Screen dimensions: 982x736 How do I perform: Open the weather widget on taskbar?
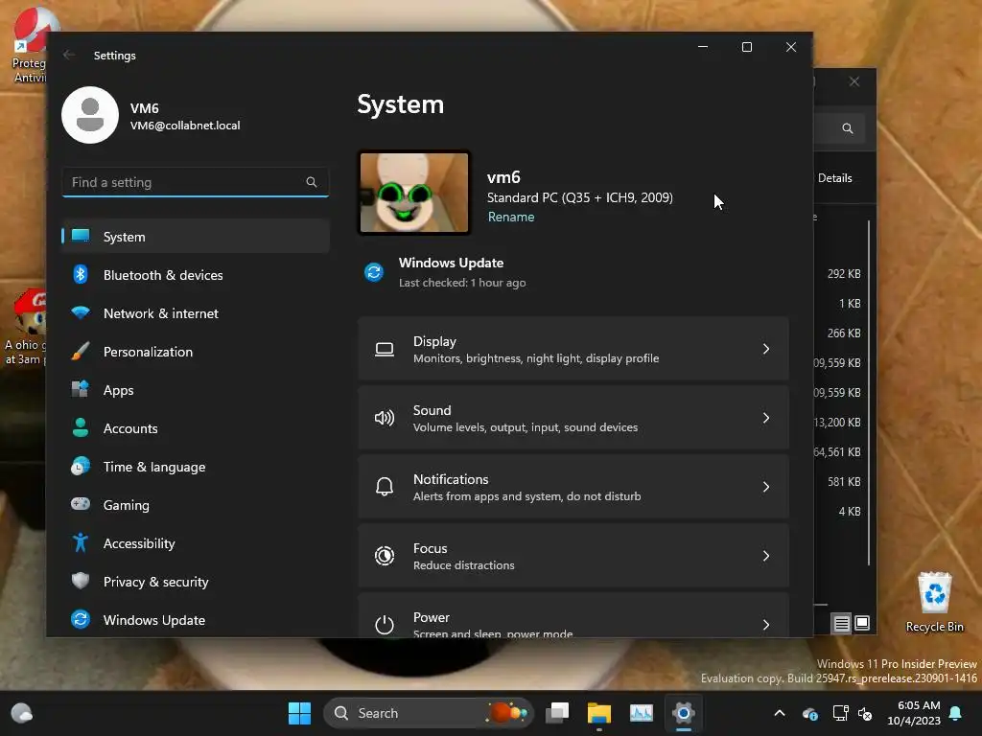(22, 713)
